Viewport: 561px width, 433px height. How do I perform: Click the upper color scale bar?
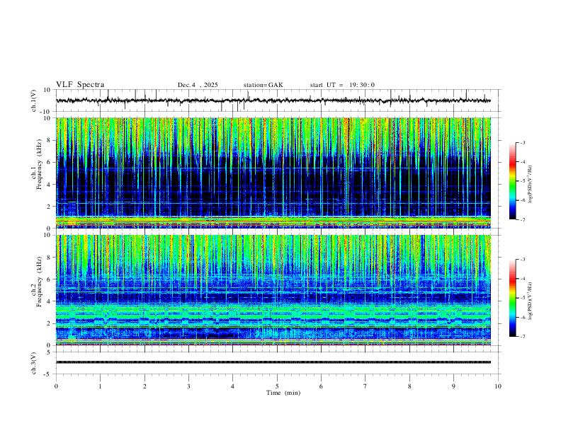[512, 181]
